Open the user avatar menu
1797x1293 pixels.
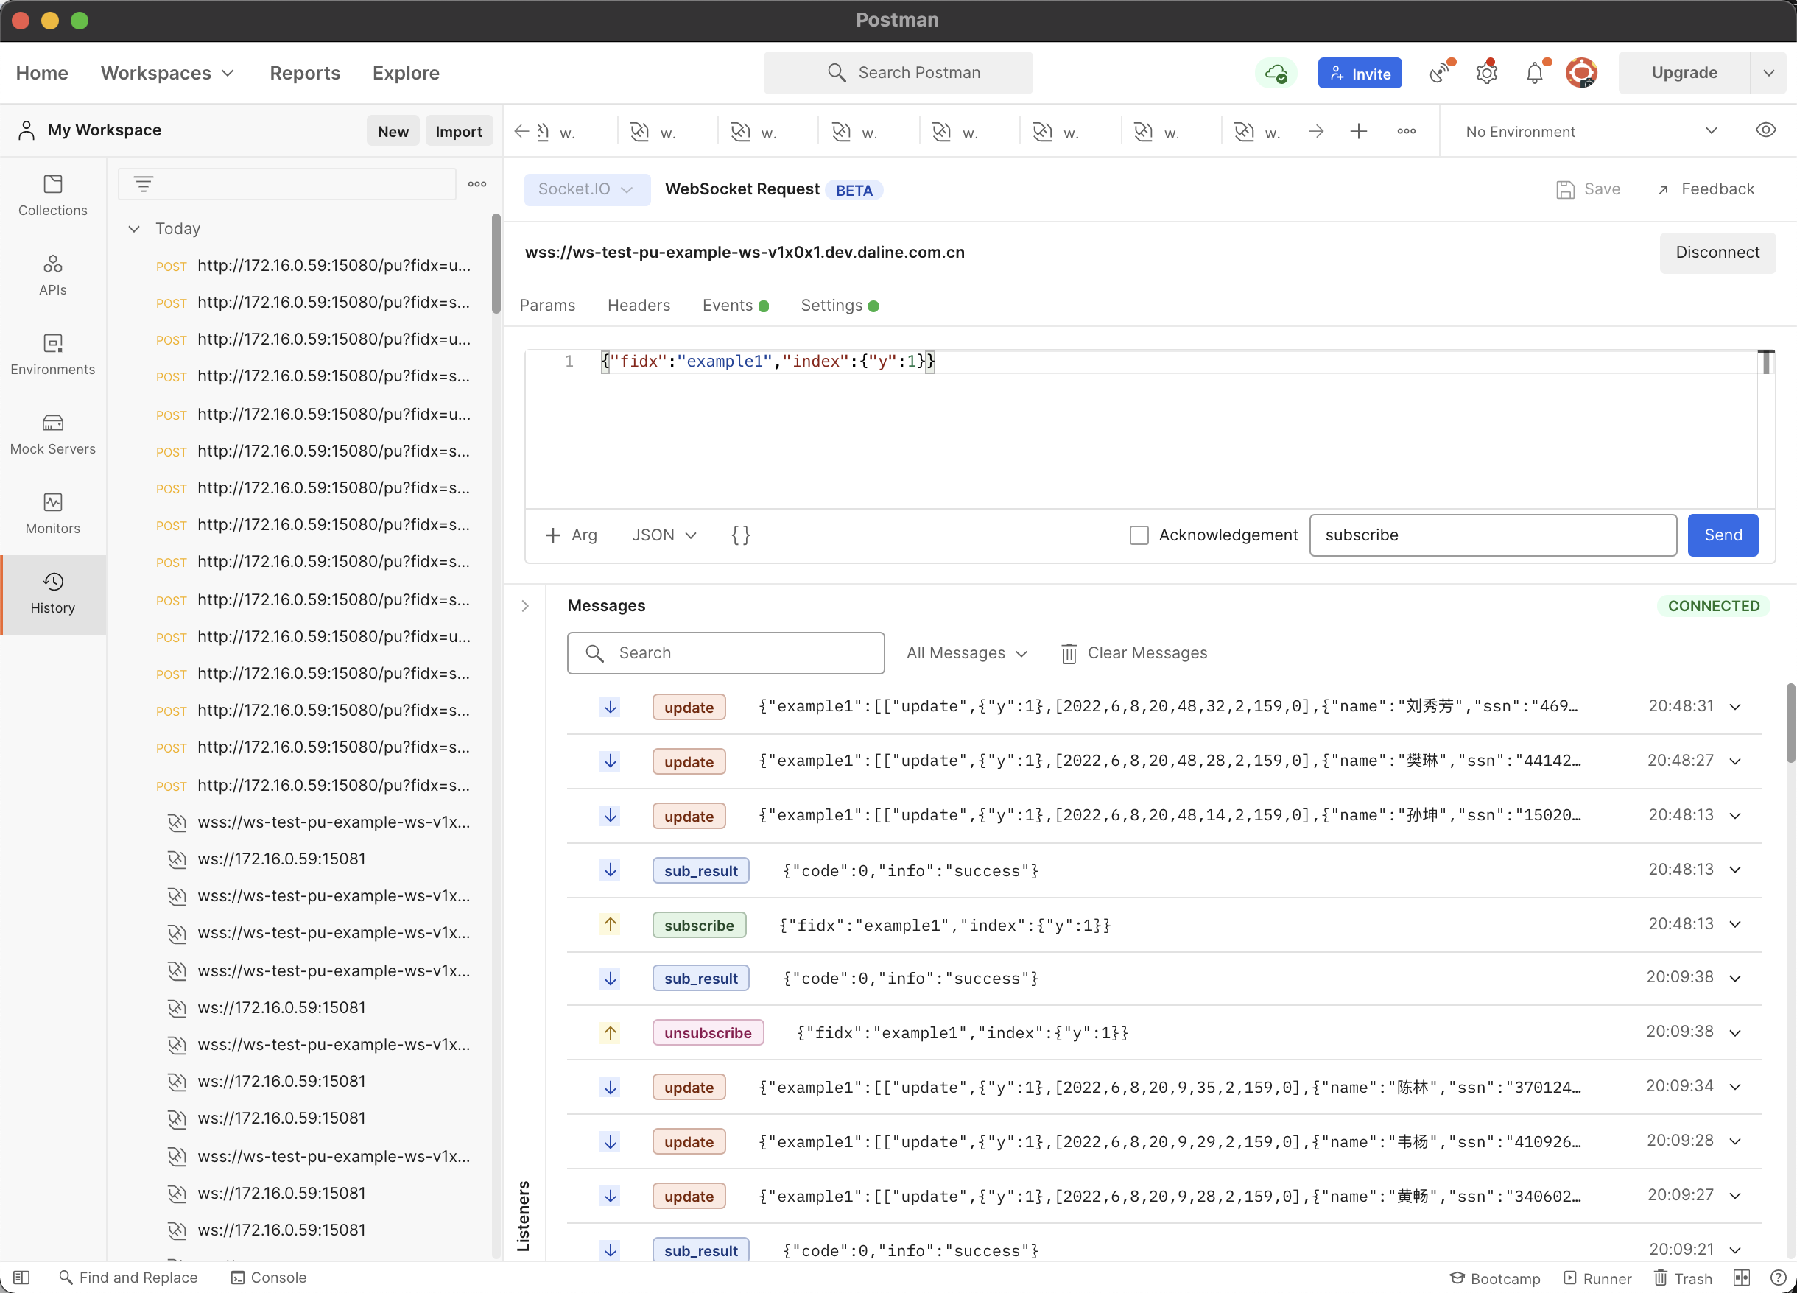(x=1581, y=73)
